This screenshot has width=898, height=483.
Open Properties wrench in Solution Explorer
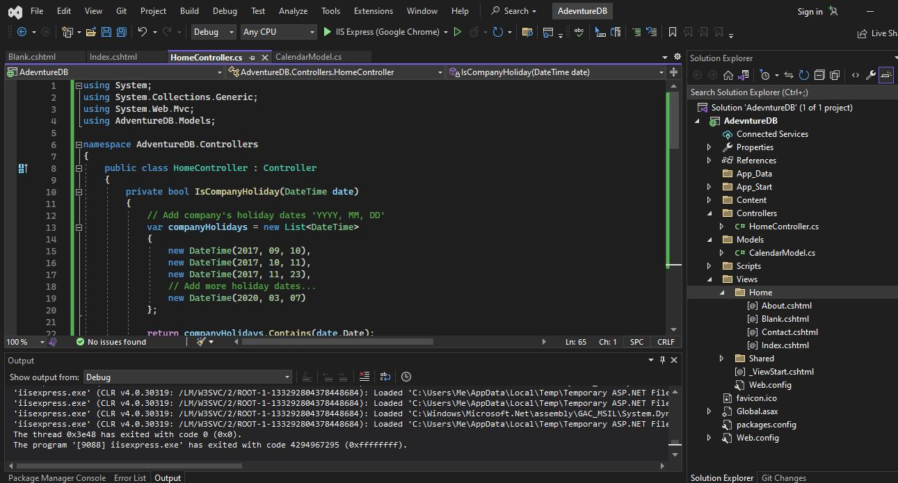[x=870, y=75]
